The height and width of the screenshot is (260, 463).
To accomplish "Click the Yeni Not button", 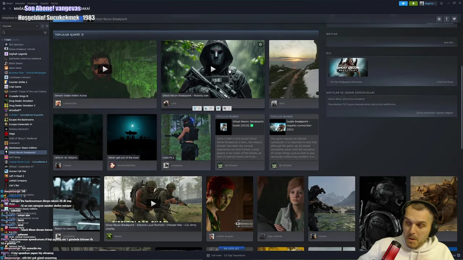I will [x=448, y=43].
